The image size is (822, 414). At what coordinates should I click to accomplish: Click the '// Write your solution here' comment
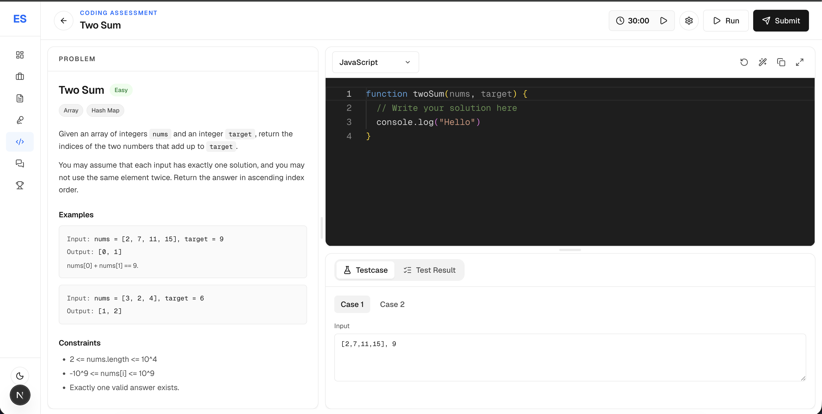(x=447, y=108)
